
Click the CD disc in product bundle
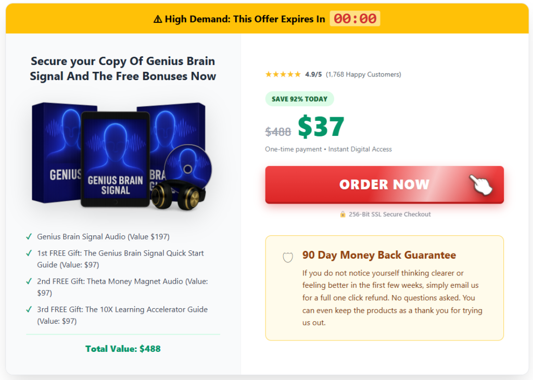coord(188,167)
